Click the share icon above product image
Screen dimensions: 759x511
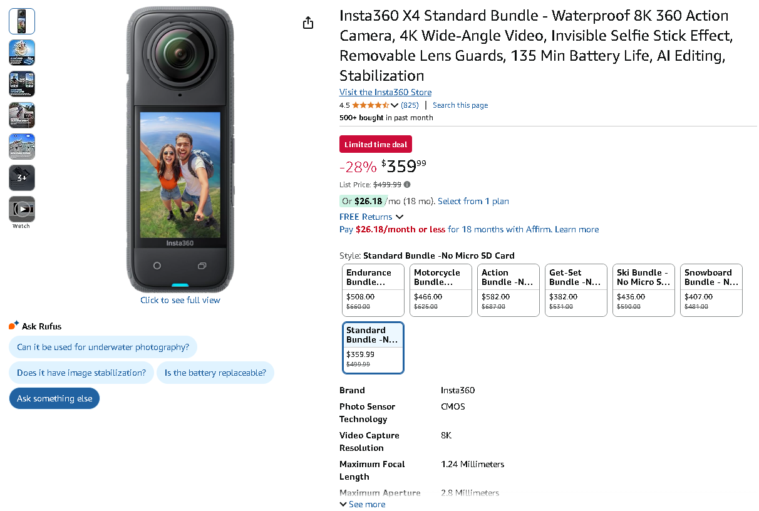coord(307,23)
